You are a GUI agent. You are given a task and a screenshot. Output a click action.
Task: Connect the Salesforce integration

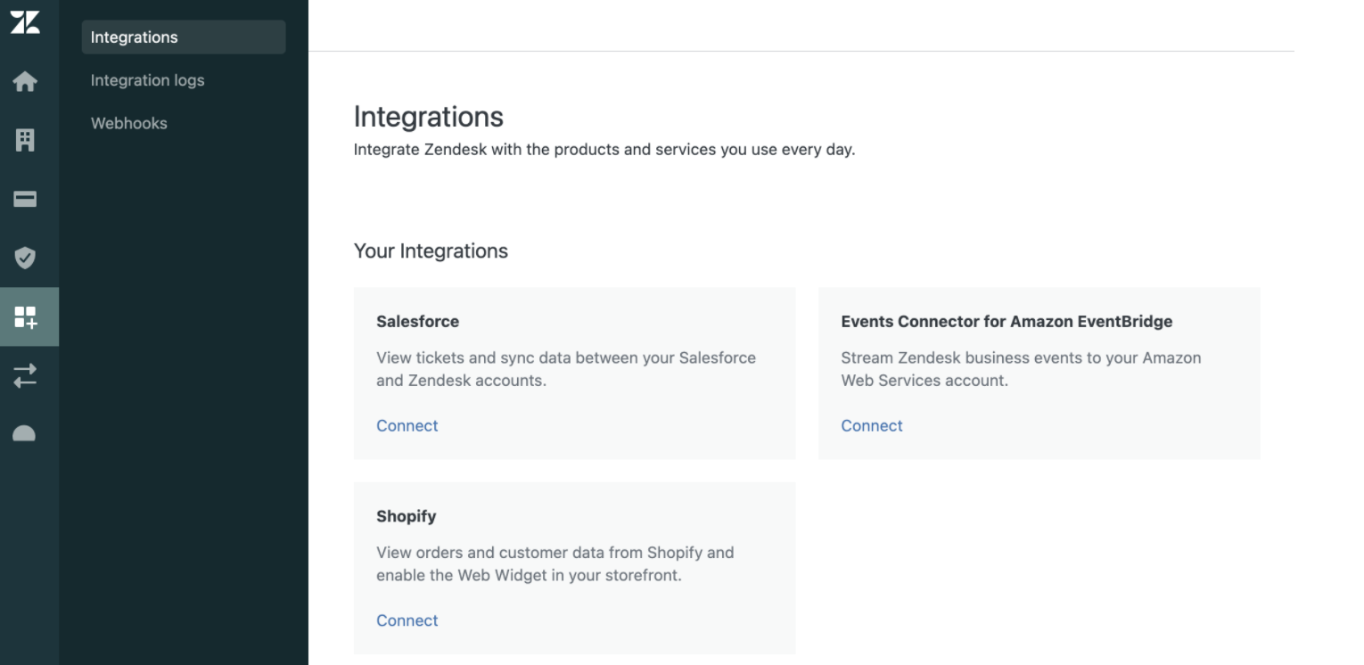point(407,426)
